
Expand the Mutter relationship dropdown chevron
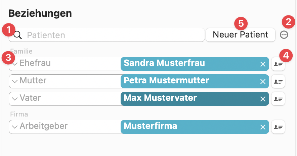(x=15, y=81)
